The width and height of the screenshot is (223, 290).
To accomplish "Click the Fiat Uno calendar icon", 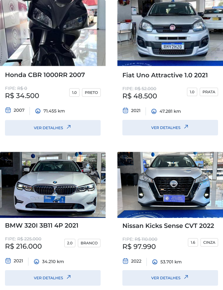I will 125,111.
